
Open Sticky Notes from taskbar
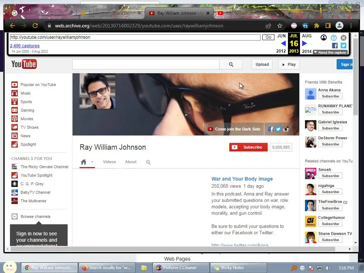[238, 268]
